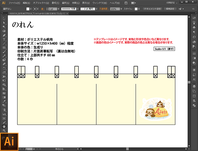Expand the stroke weight dropdown
The image size is (198, 151).
point(58,9)
